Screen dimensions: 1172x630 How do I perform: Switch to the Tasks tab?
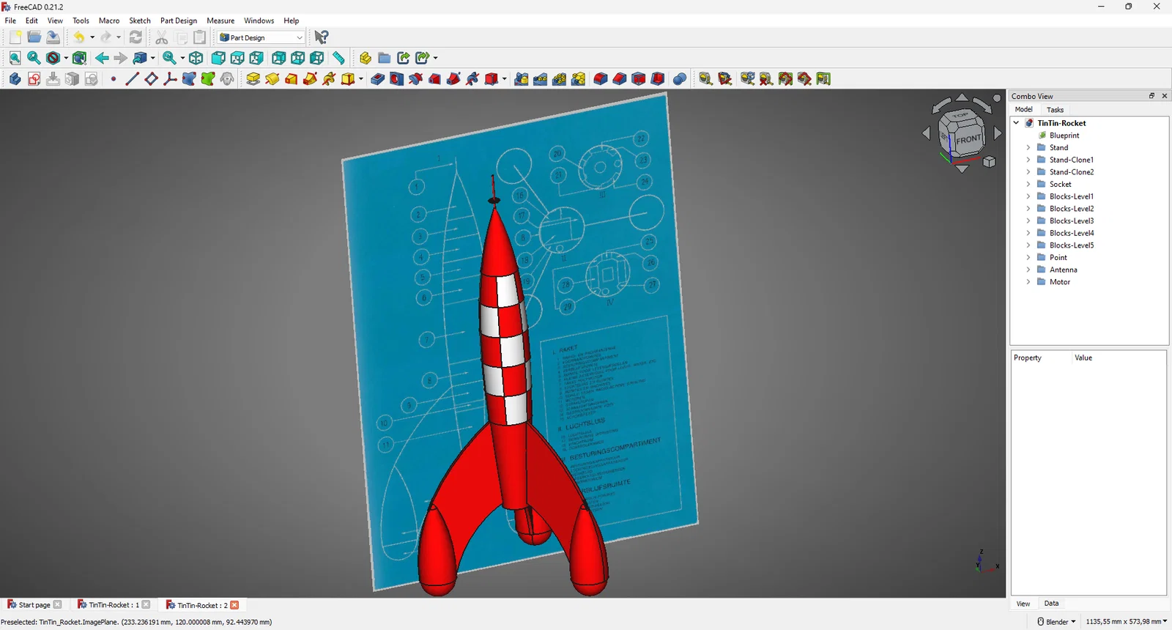pyautogui.click(x=1055, y=110)
